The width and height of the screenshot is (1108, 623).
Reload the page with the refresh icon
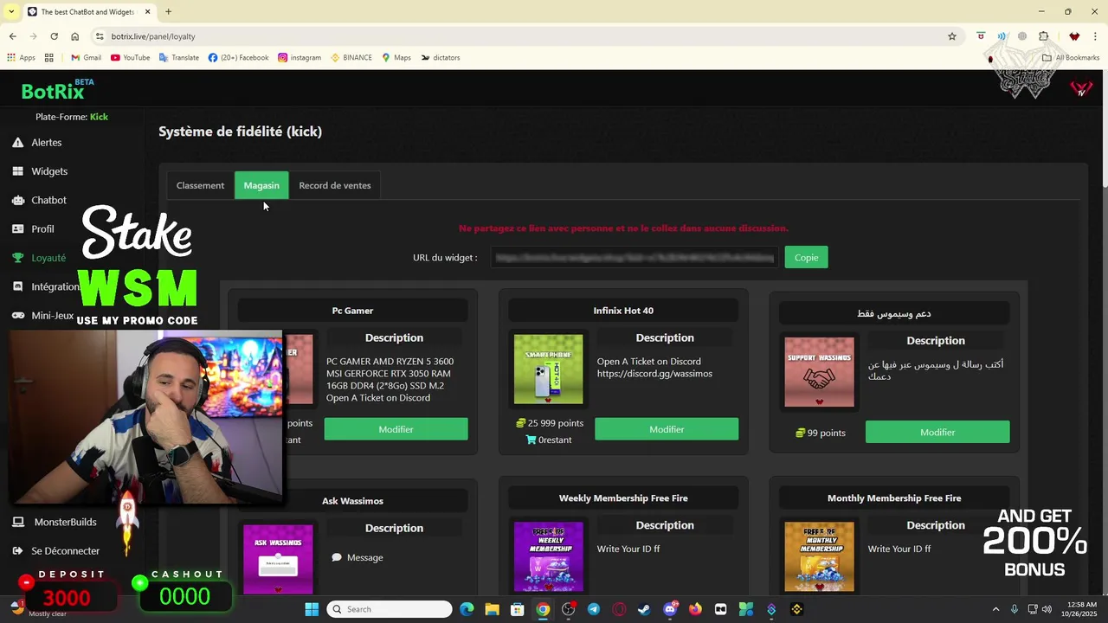click(x=54, y=36)
